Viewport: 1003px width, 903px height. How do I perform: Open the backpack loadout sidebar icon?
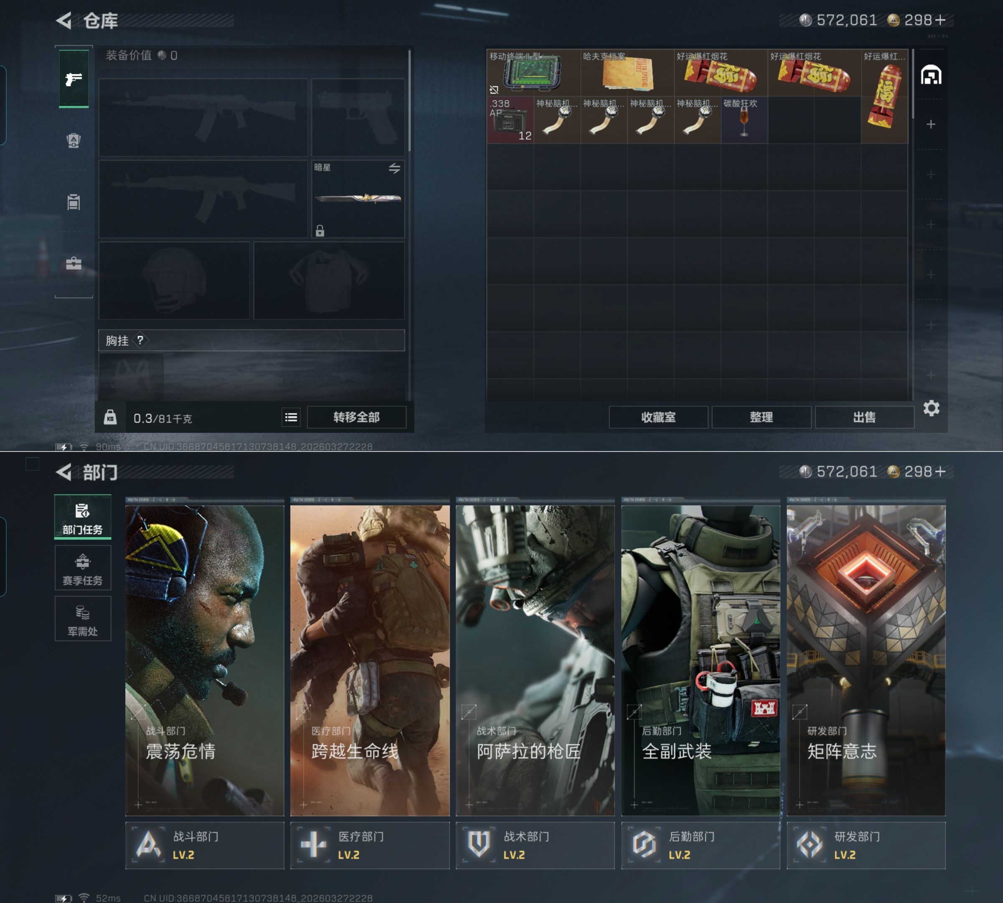74,140
